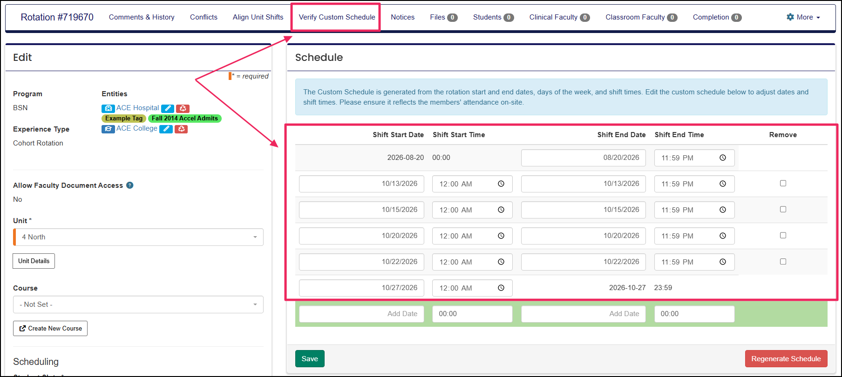Edit ACE Hospital with pencil icon

(x=167, y=108)
